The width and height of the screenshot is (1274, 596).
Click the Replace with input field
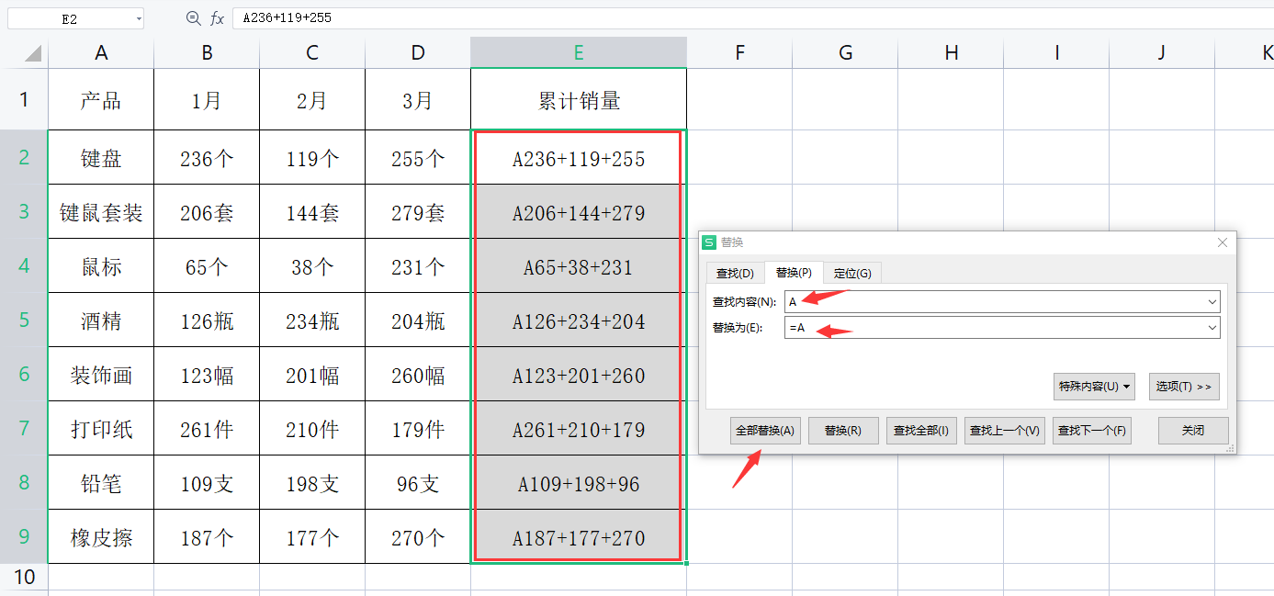tap(1002, 328)
